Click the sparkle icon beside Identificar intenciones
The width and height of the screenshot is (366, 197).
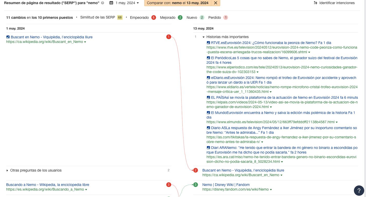point(316,3)
